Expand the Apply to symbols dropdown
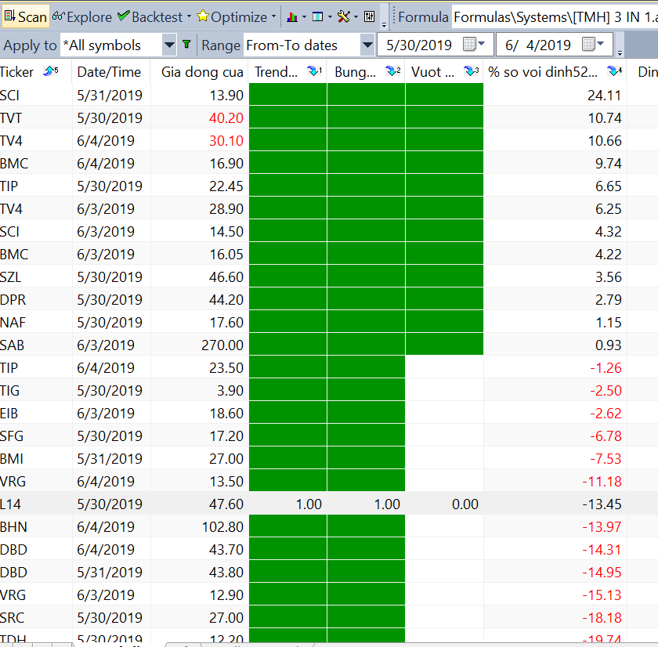This screenshot has height=647, width=658. coord(169,45)
